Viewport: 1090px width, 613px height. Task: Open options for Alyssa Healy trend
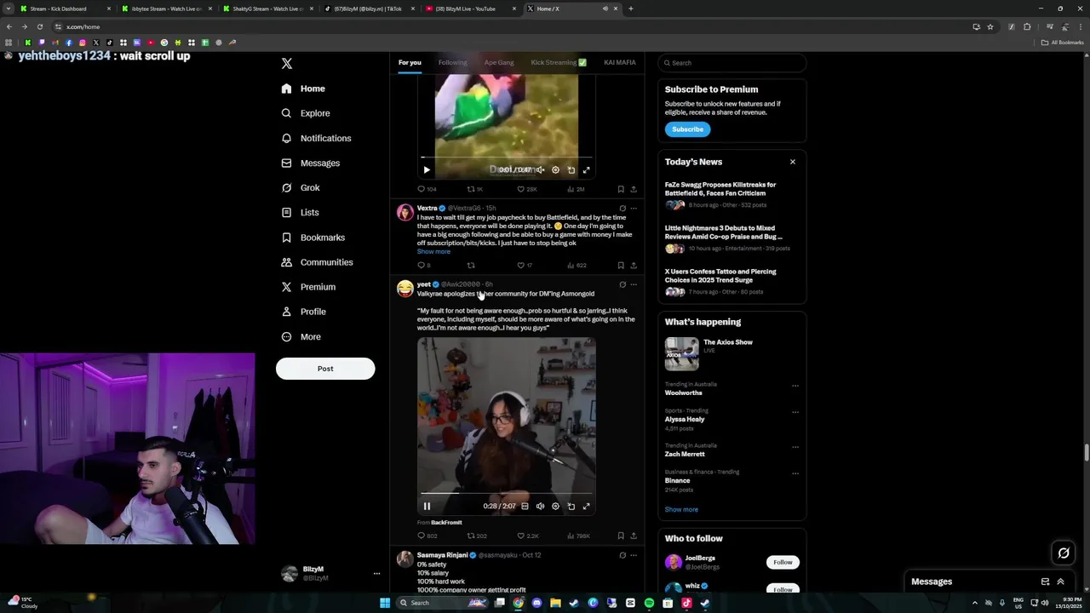coord(795,412)
